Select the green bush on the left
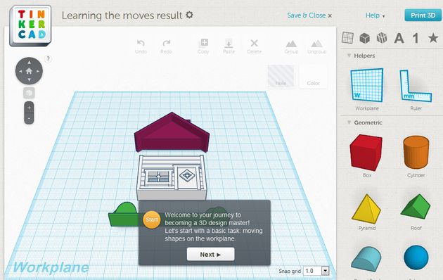This screenshot has height=280, width=443. (124, 215)
